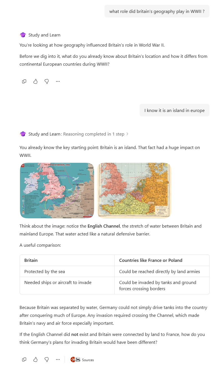Open more options for the second response
This screenshot has width=214, height=371.
pyautogui.click(x=58, y=359)
